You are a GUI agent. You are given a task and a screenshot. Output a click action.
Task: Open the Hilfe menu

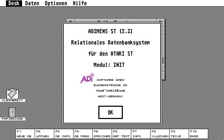(80, 3)
